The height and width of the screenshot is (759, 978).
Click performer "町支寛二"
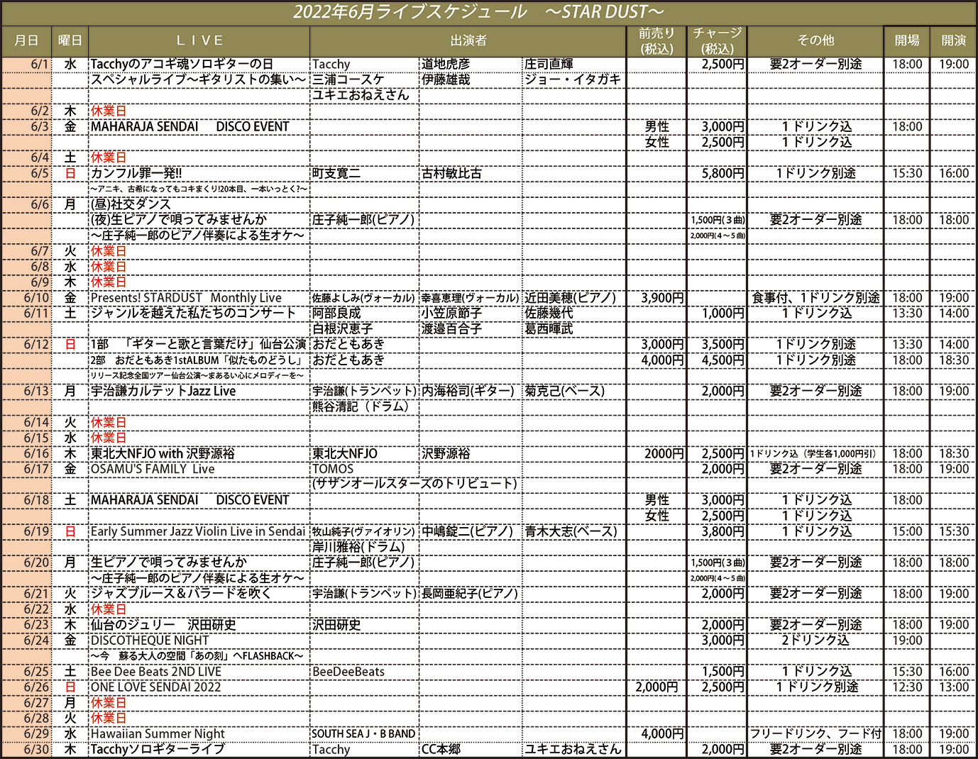pos(336,173)
